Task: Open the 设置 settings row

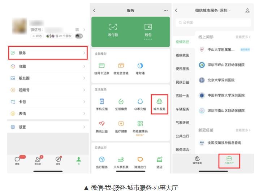Action: (48, 127)
